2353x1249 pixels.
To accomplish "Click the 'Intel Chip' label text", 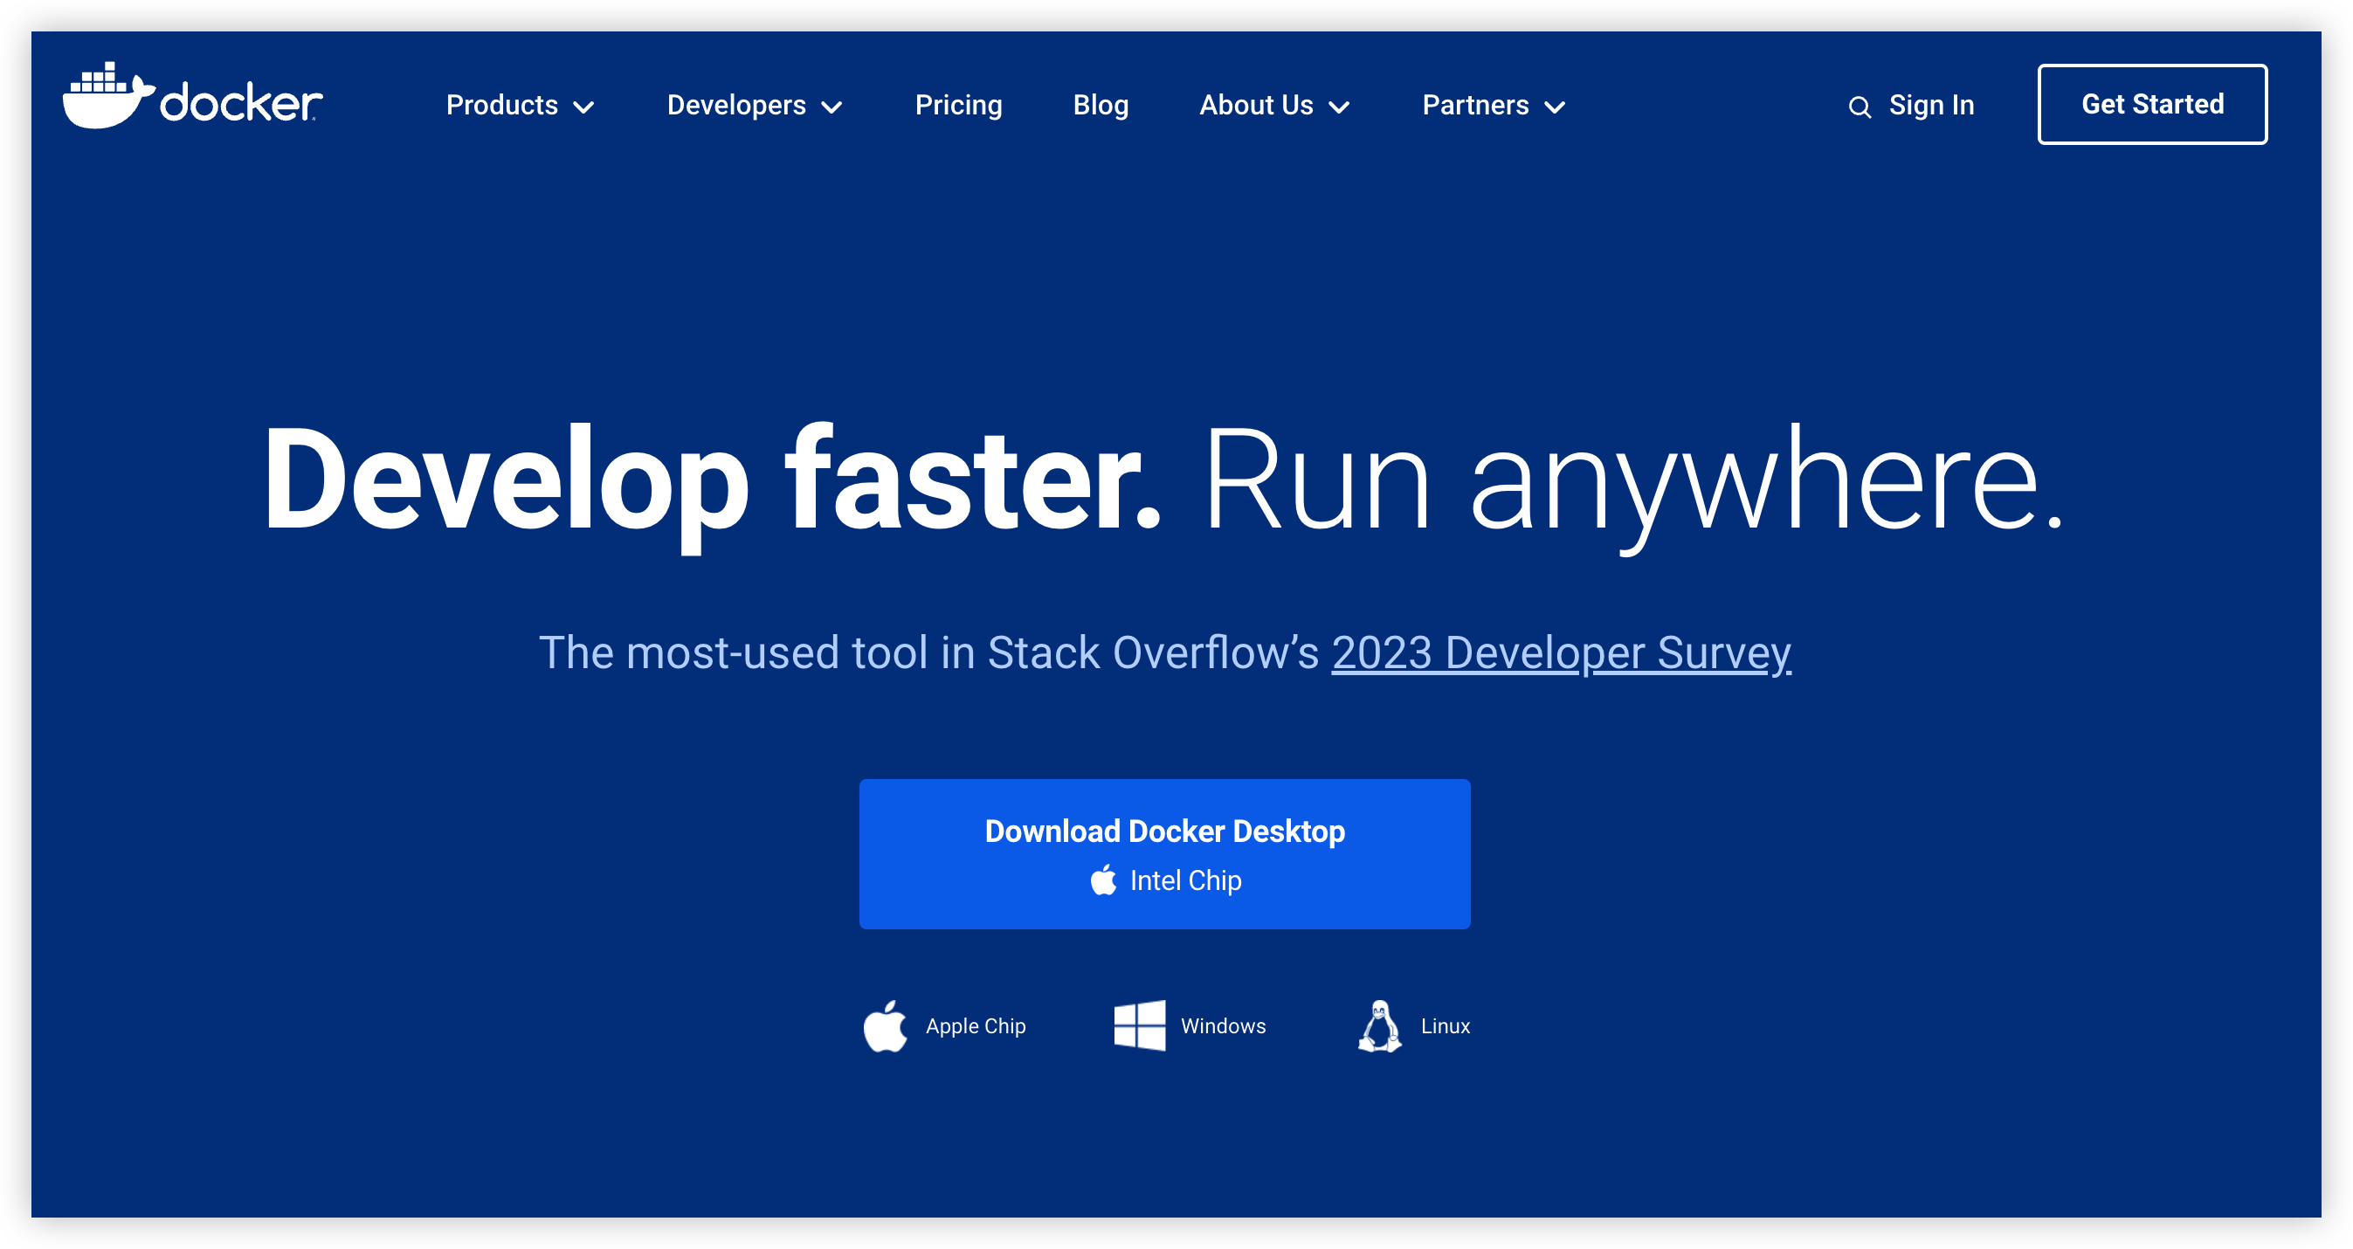I will (1185, 880).
